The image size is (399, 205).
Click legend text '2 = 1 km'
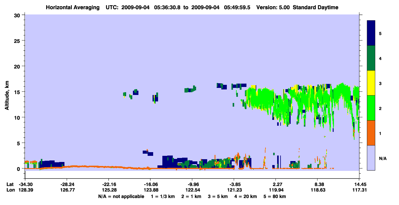click(x=192, y=196)
